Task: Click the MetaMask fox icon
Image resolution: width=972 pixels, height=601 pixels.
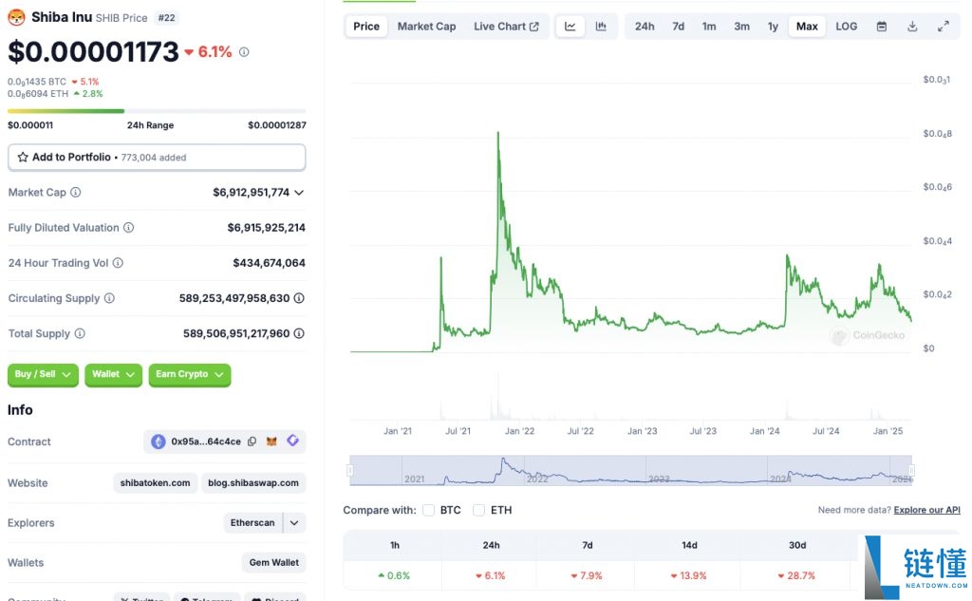Action: pyautogui.click(x=271, y=441)
